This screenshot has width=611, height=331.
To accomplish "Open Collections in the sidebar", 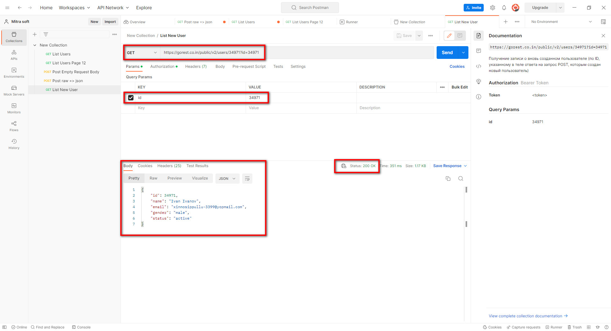I will (x=14, y=37).
